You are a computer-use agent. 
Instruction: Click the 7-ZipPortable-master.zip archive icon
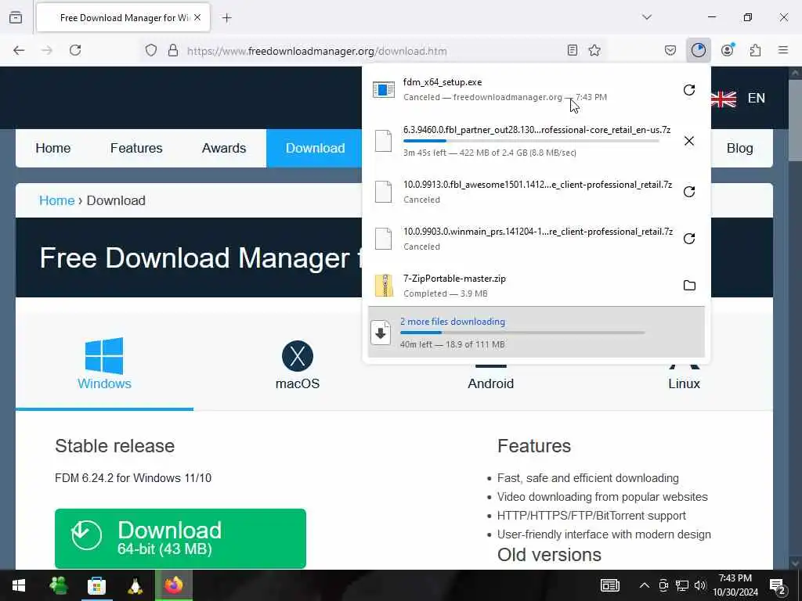click(x=384, y=286)
